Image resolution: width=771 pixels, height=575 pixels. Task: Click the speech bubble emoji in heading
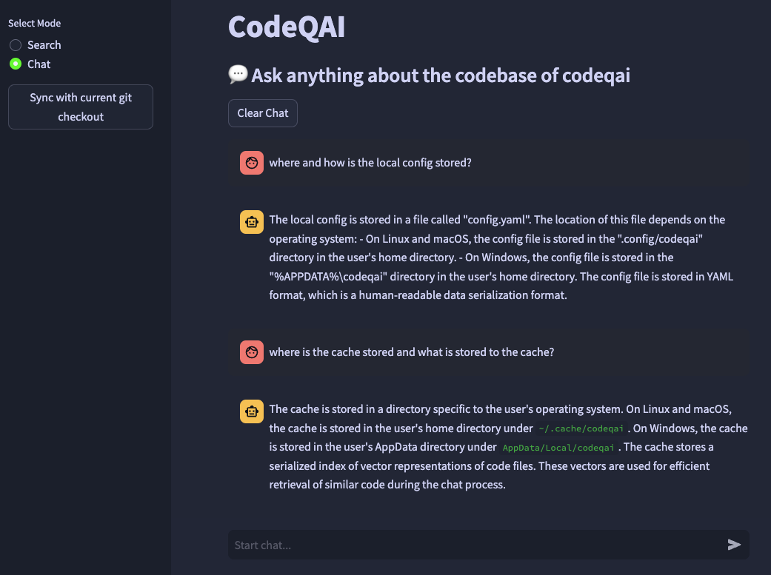click(x=238, y=75)
